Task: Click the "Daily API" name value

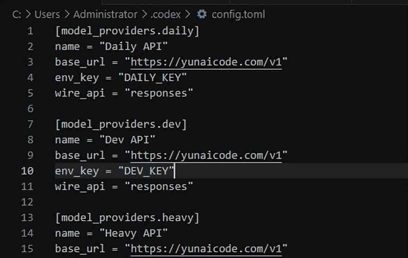Action: (134, 47)
